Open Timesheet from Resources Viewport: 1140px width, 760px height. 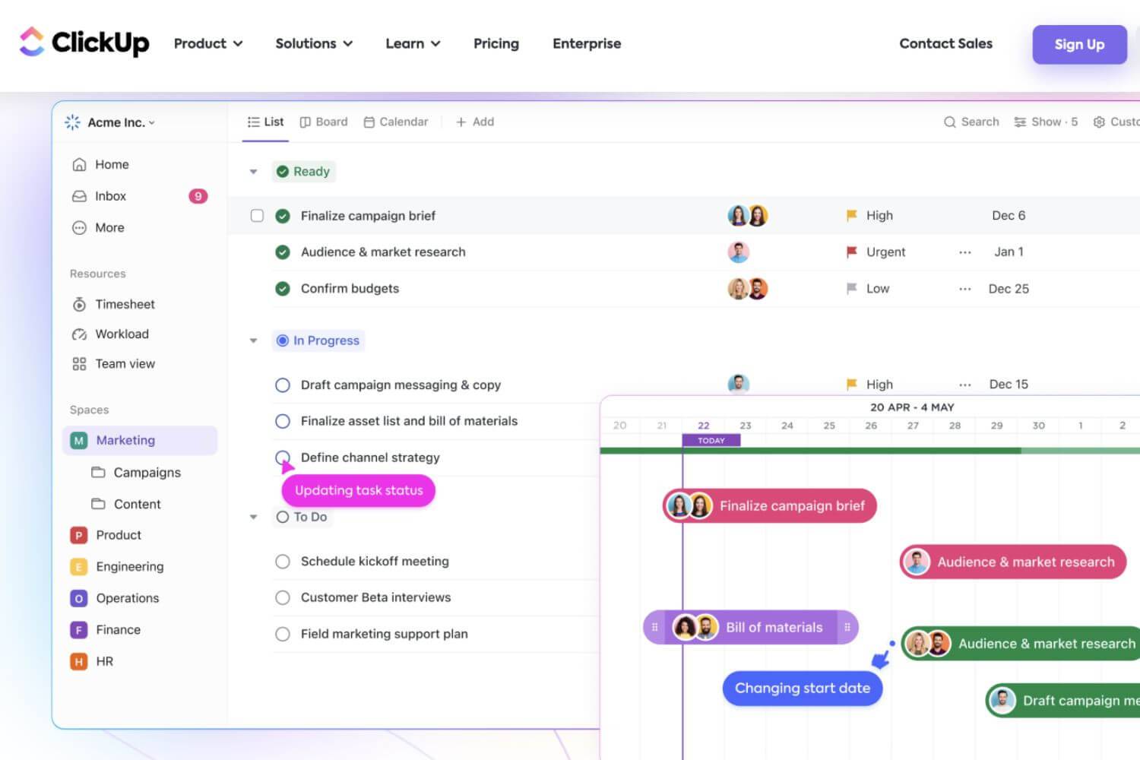113,304
